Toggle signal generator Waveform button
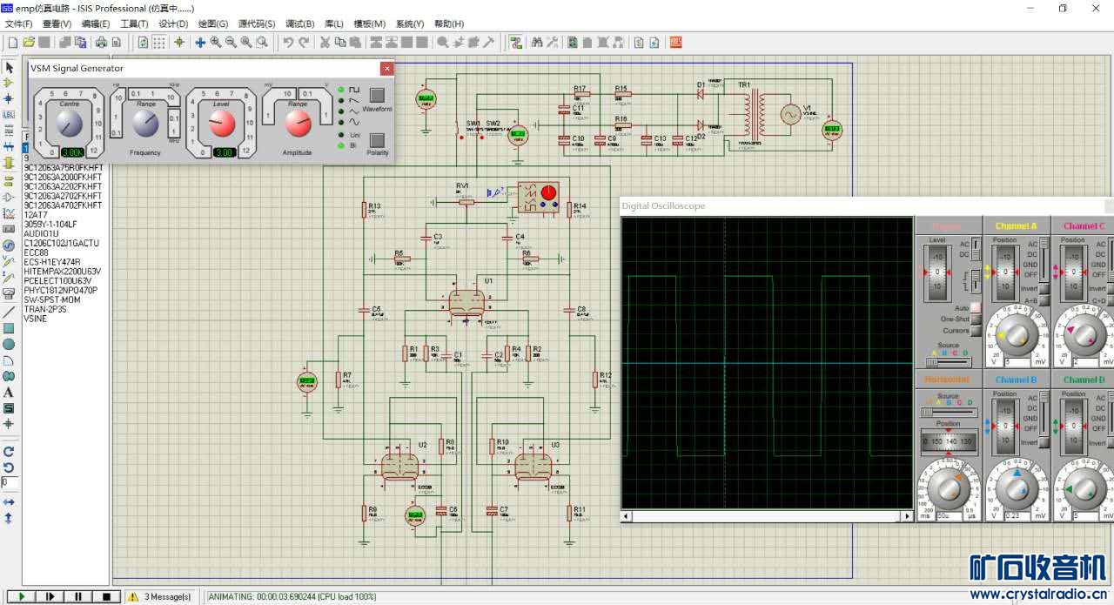This screenshot has height=605, width=1114. 377,95
